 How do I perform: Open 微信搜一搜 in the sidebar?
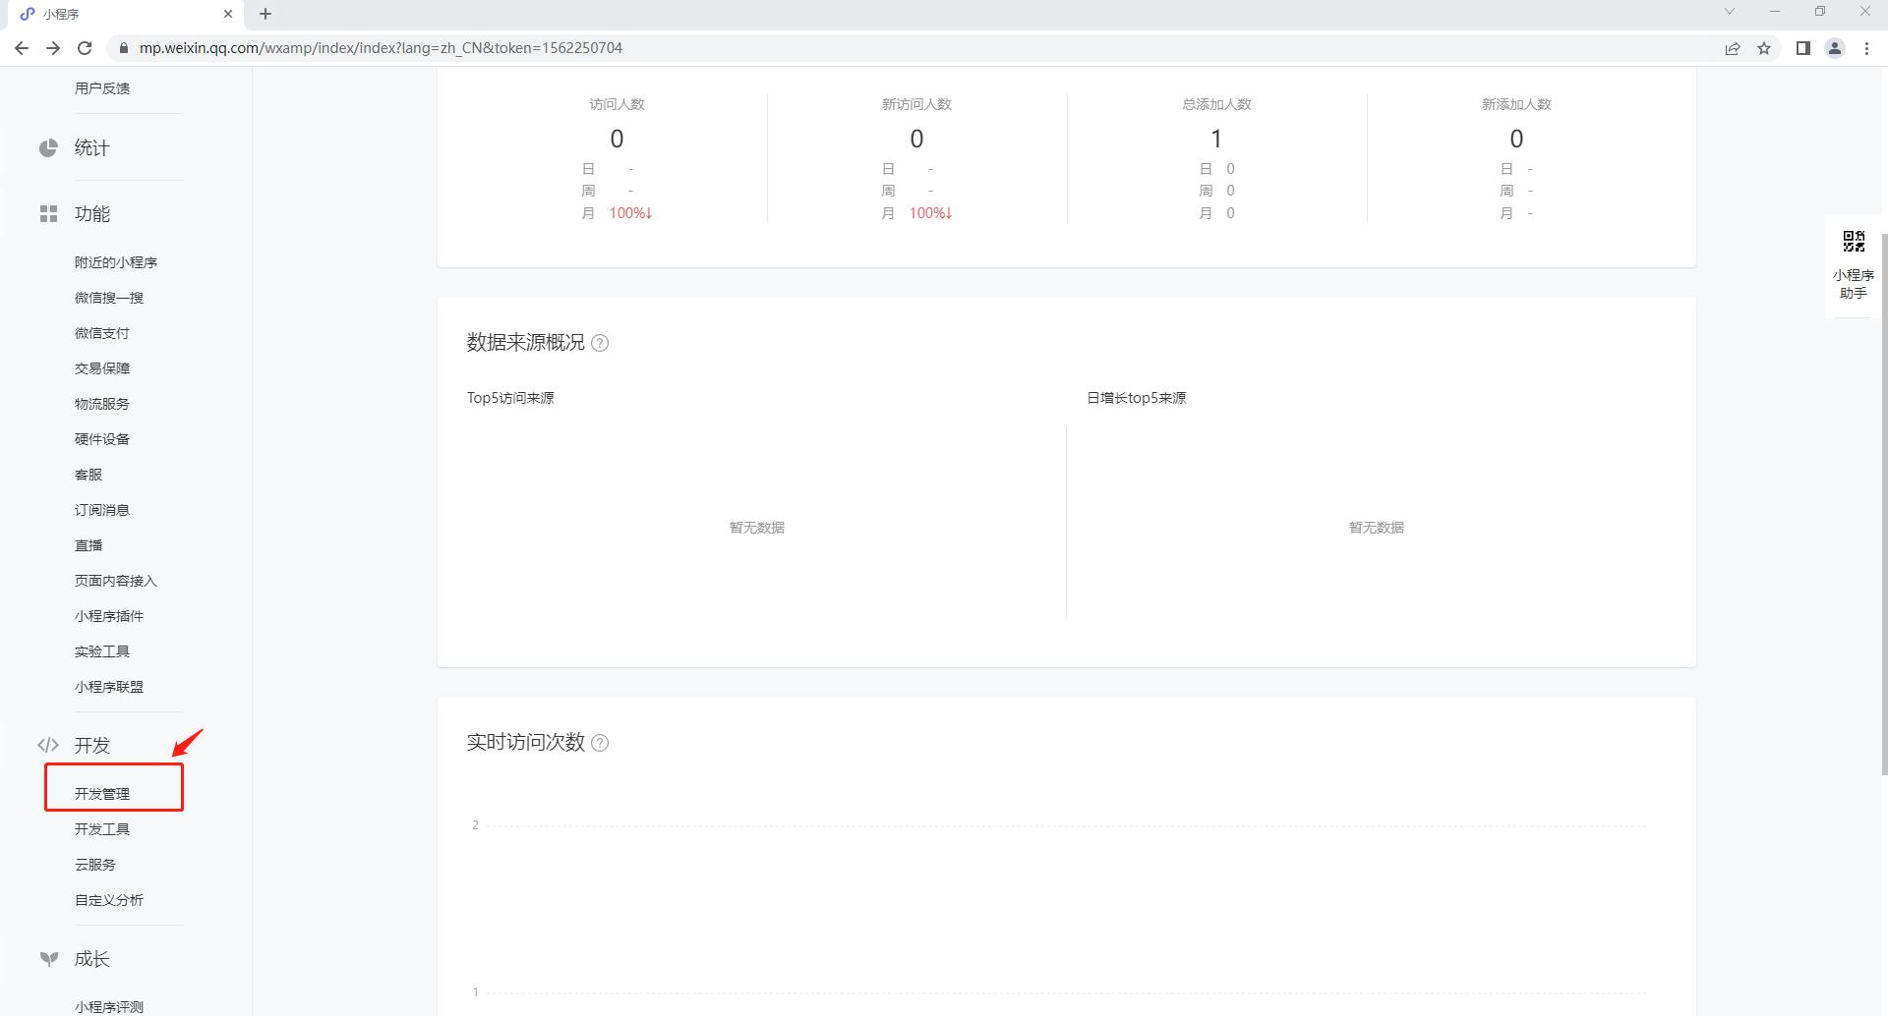tap(109, 298)
